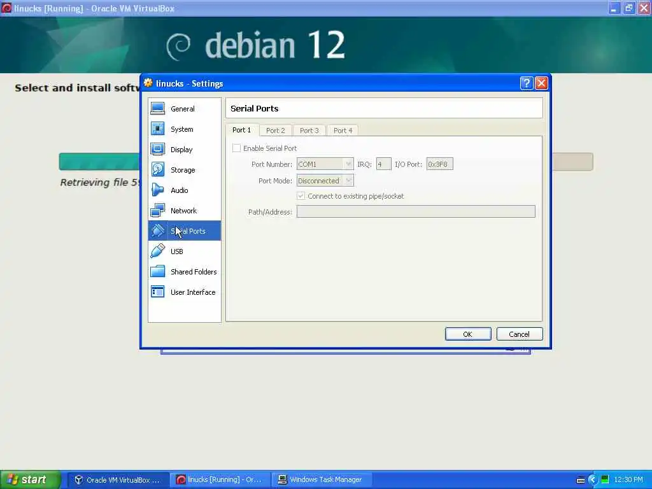The width and height of the screenshot is (652, 489).
Task: Switch to linucks [Running] taskbar item
Action: pos(220,480)
